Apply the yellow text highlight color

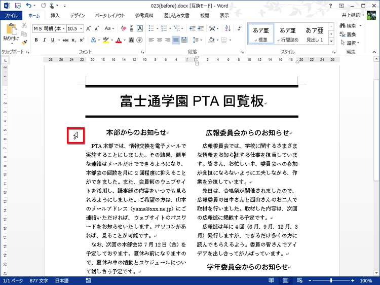coord(106,40)
